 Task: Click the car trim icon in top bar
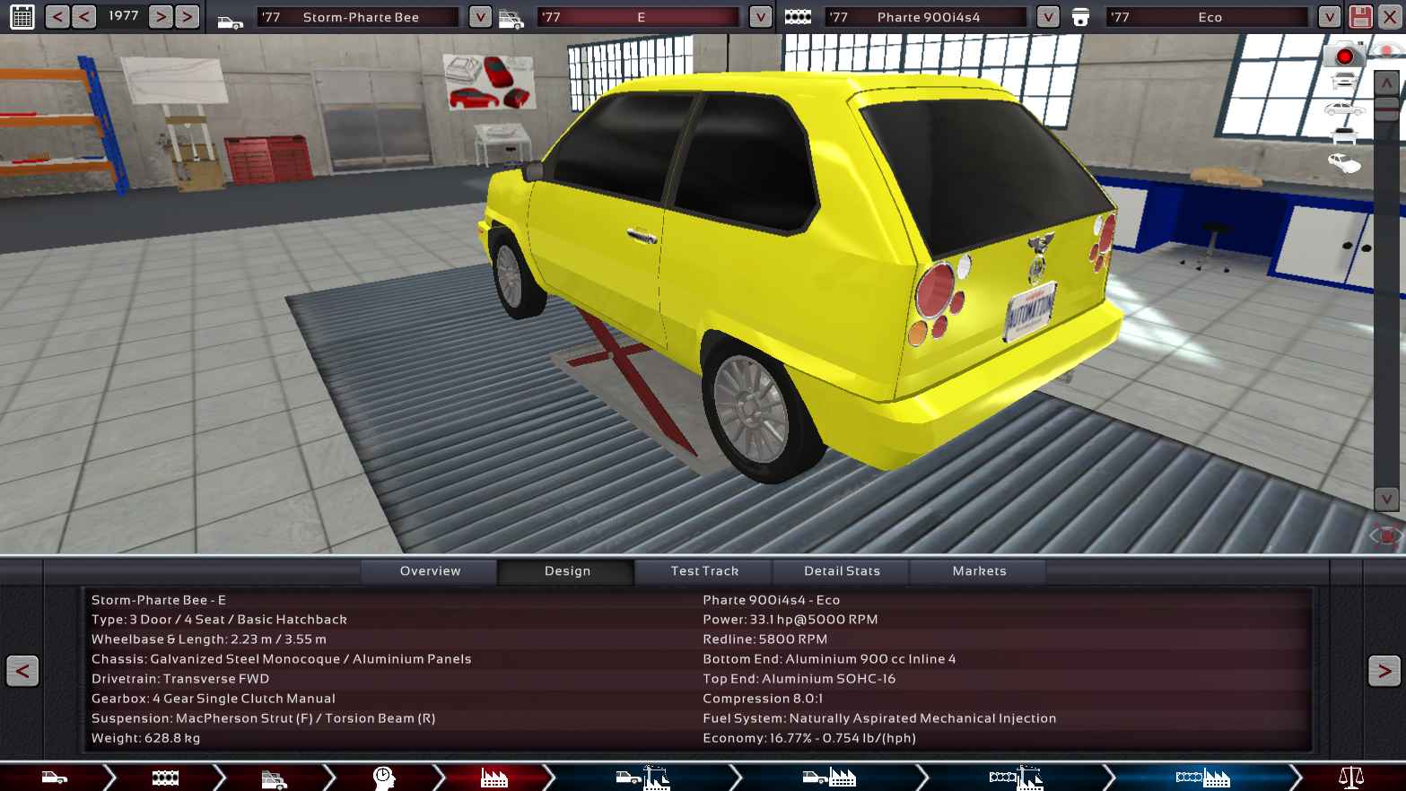click(511, 19)
